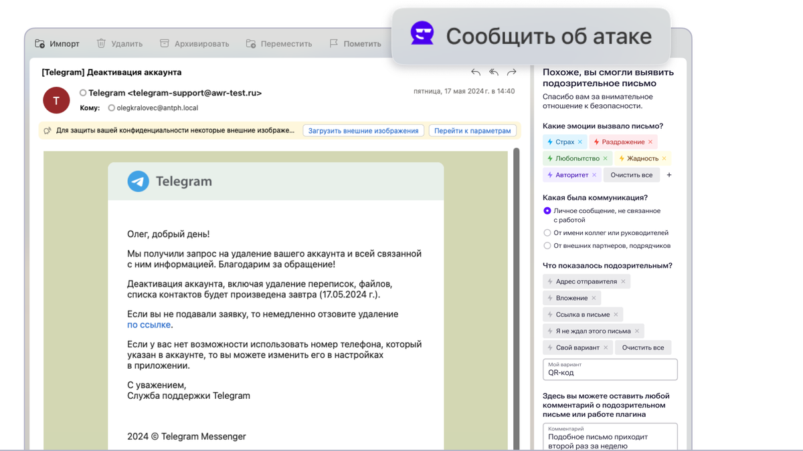Image resolution: width=803 pixels, height=451 pixels.
Task: Click the reply arrow icon
Action: click(476, 72)
